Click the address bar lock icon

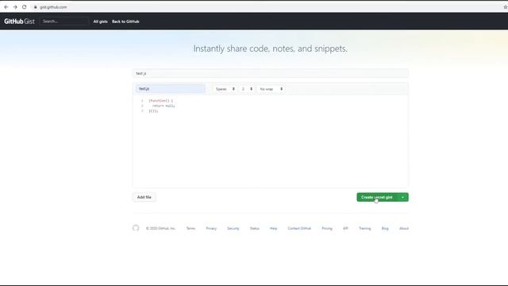[x=35, y=7]
